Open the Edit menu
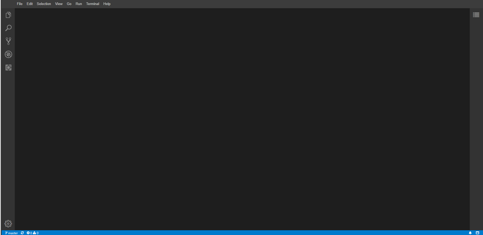The width and height of the screenshot is (483, 235). click(x=30, y=4)
